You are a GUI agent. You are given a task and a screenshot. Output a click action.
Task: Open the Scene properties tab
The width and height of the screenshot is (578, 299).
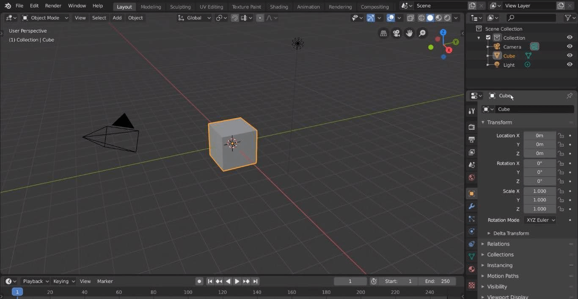(471, 165)
